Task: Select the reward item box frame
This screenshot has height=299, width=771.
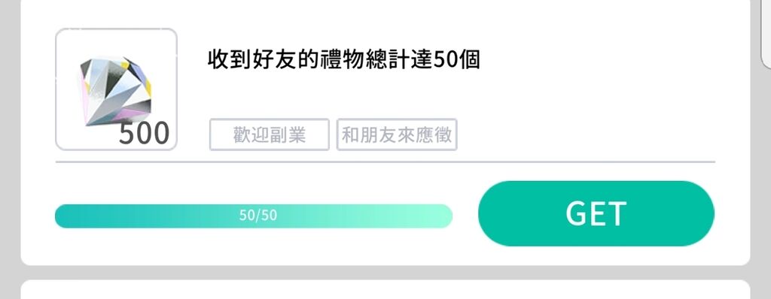Action: [116, 89]
